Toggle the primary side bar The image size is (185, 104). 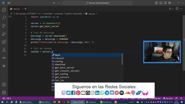click(156, 3)
